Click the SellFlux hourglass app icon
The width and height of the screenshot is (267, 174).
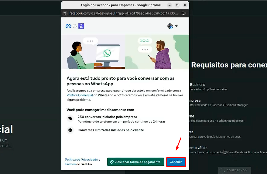coord(81,26)
